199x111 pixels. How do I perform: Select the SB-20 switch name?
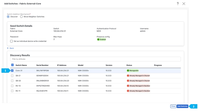(18, 81)
